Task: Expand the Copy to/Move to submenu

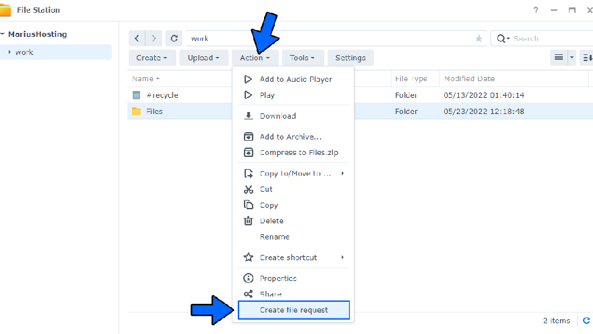Action: click(x=342, y=174)
